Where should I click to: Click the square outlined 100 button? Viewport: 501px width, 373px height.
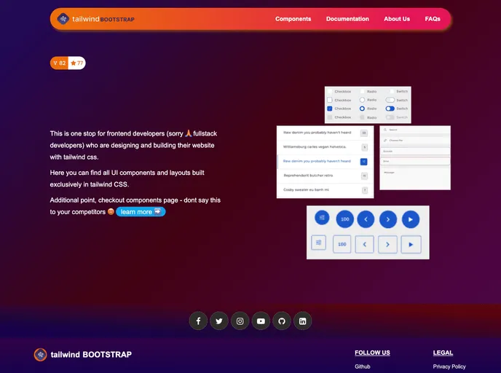click(x=342, y=245)
